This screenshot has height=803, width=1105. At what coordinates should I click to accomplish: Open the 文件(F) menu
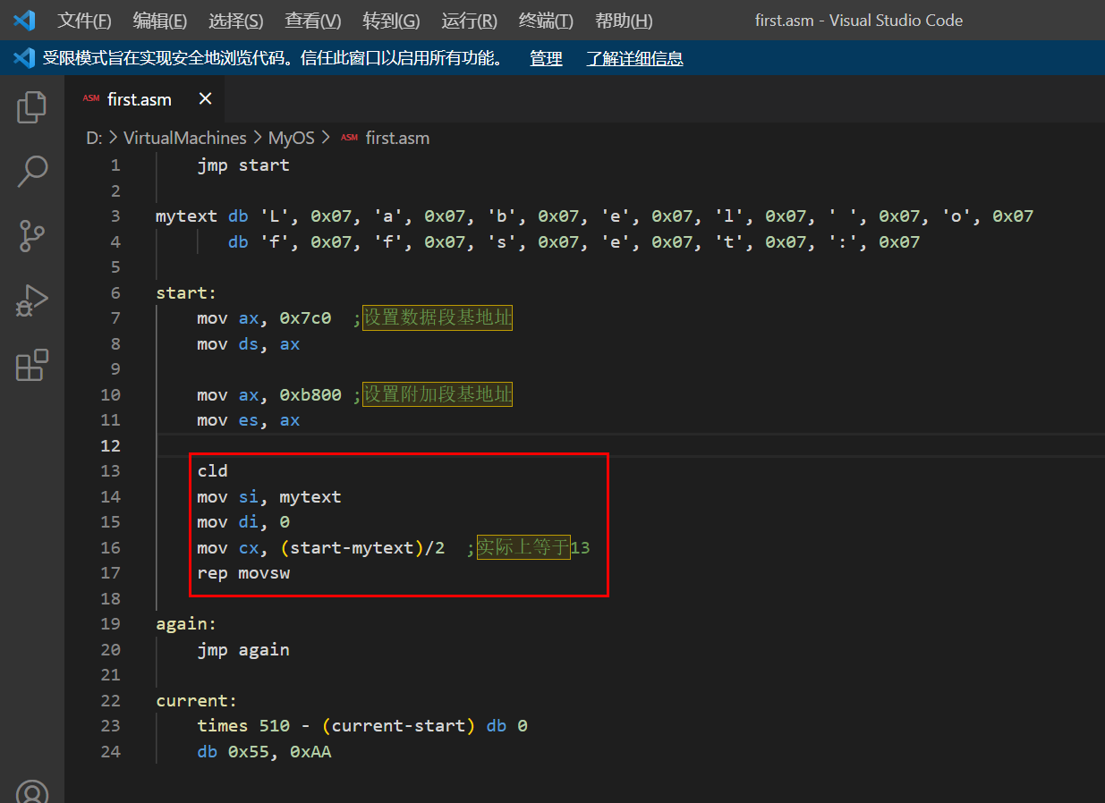click(x=84, y=21)
